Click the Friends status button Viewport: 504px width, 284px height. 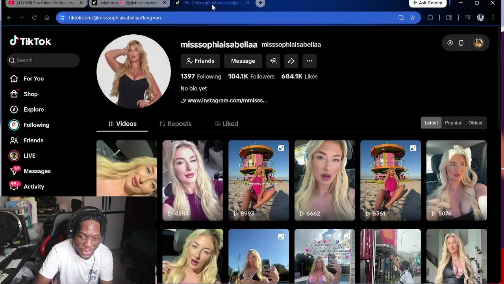200,61
